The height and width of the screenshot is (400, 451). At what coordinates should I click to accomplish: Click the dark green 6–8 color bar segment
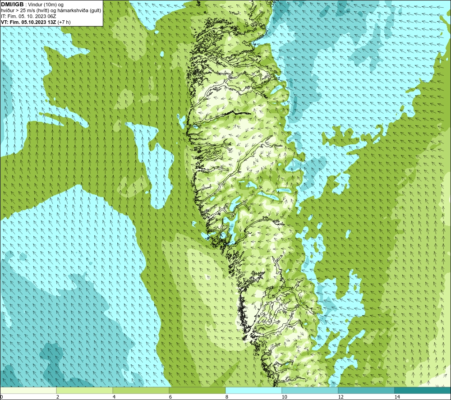pyautogui.click(x=198, y=390)
